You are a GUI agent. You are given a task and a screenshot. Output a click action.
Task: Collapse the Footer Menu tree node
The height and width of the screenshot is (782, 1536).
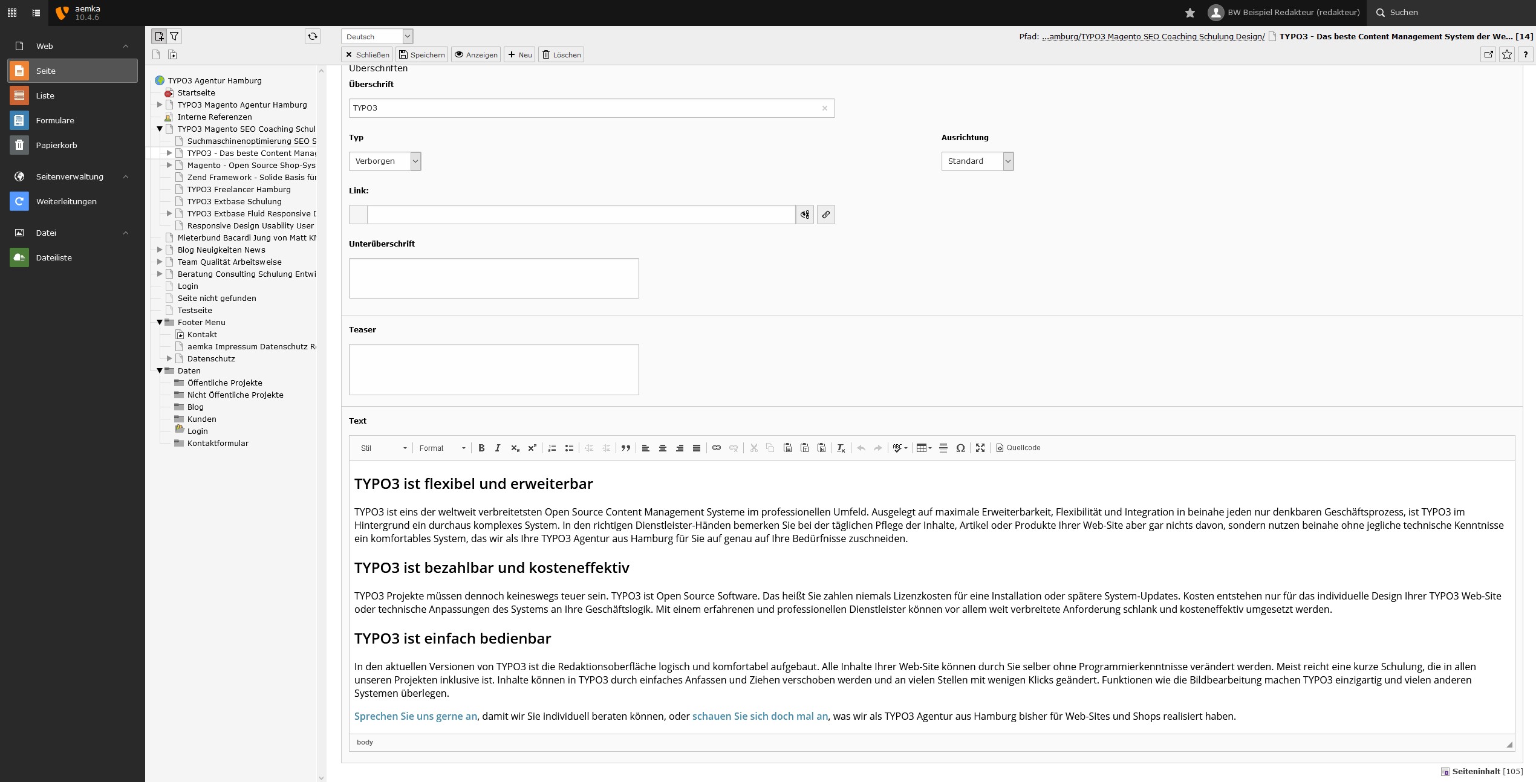pyautogui.click(x=160, y=322)
